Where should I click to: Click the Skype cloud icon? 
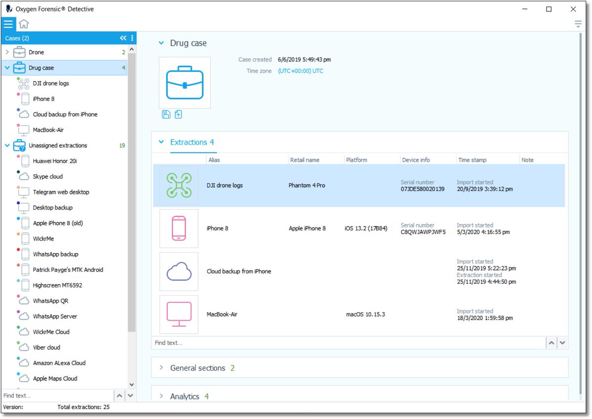pos(23,176)
